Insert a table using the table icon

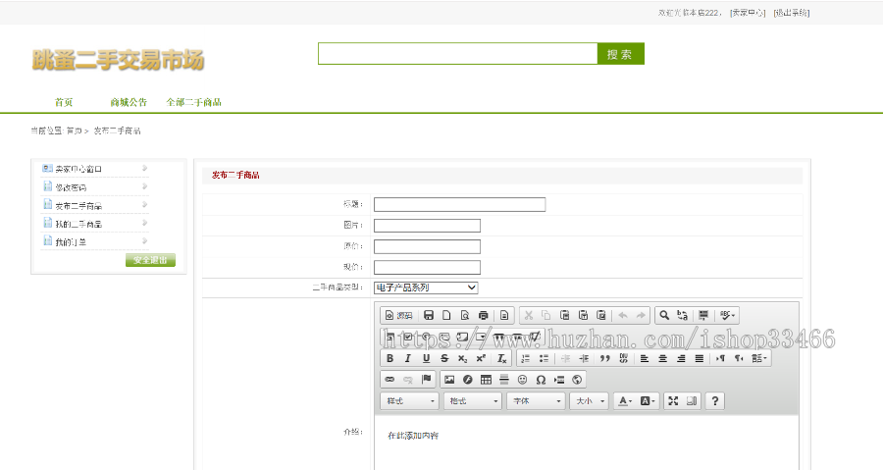coord(486,380)
